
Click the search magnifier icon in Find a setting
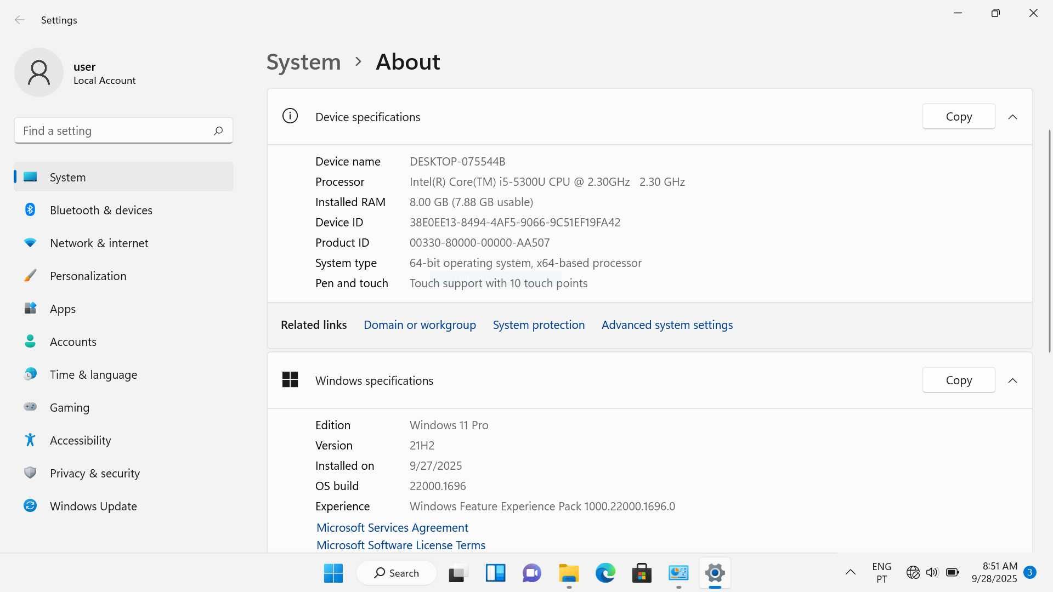[x=218, y=130]
